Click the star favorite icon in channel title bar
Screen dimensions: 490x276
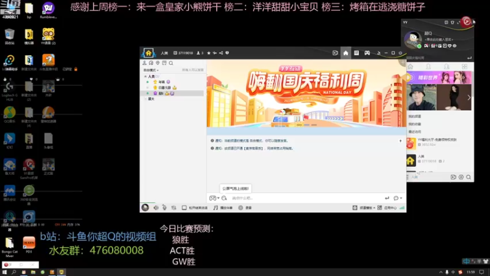click(209, 53)
